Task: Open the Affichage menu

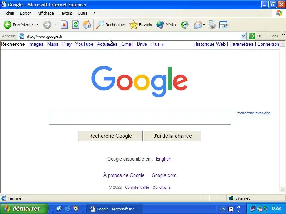Action: pyautogui.click(x=46, y=13)
